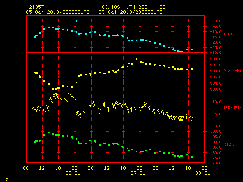The height and width of the screenshot is (182, 243).
Task: Click the RH(%) axis label
Action: pos(229,144)
